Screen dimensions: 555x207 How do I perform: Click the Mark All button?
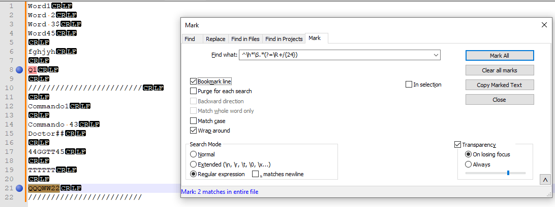click(x=500, y=56)
